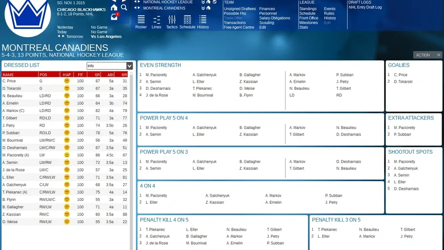This screenshot has width=444, height=250.
Task: Open the Tactics sliders icon
Action: coord(171,22)
